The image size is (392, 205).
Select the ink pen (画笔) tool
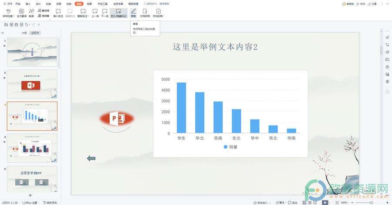(x=133, y=13)
